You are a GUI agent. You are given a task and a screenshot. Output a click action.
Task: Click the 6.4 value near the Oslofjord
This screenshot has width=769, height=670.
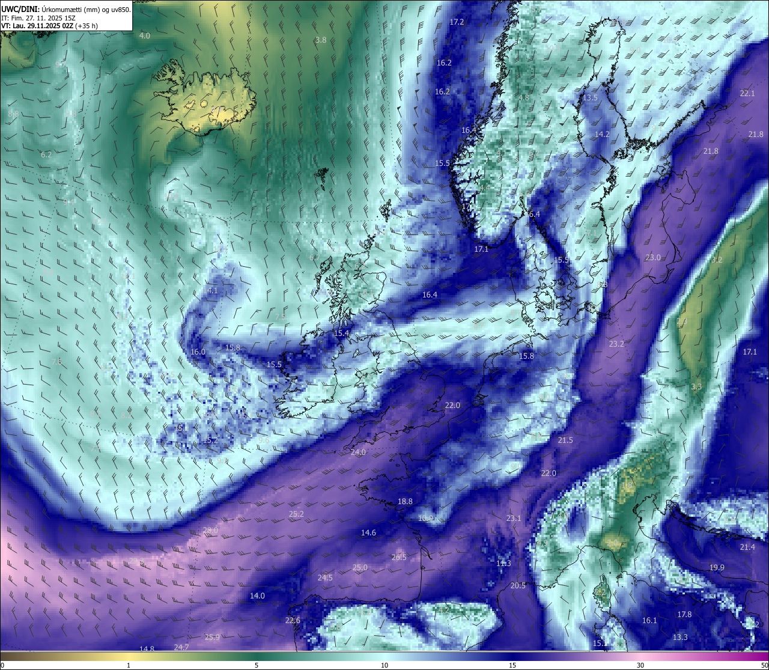(x=534, y=215)
